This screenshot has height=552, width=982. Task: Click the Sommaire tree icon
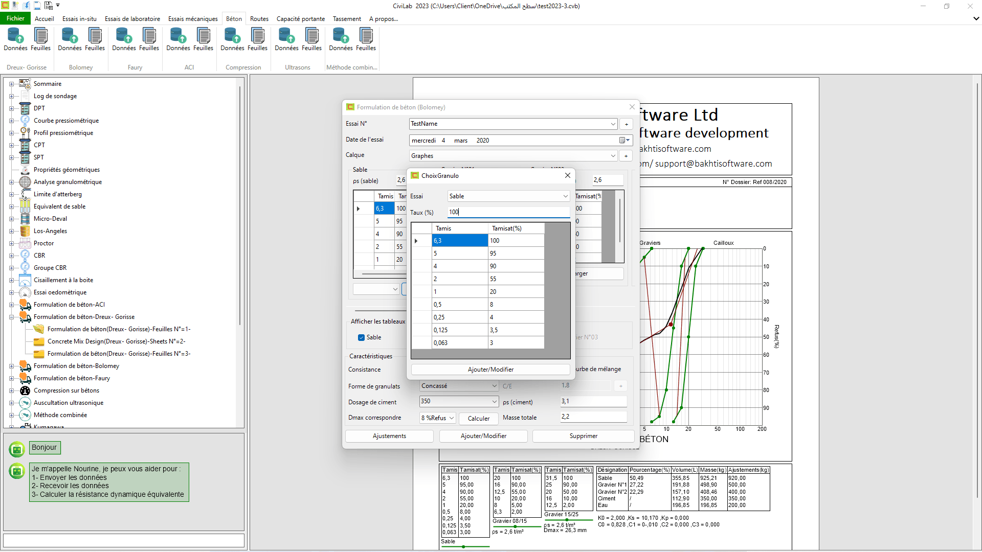pos(25,84)
